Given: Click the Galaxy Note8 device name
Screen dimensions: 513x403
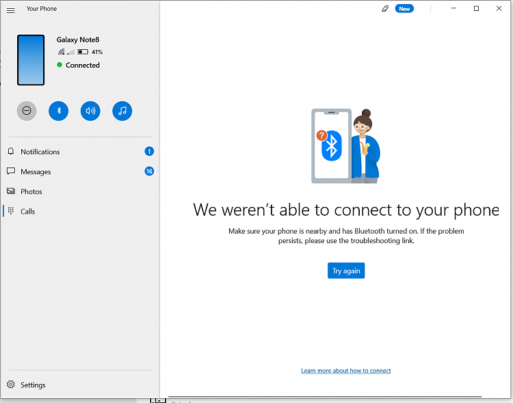Looking at the screenshot, I should [78, 40].
